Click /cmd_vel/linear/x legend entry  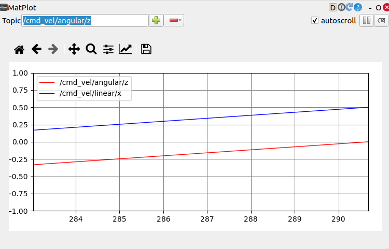click(90, 94)
